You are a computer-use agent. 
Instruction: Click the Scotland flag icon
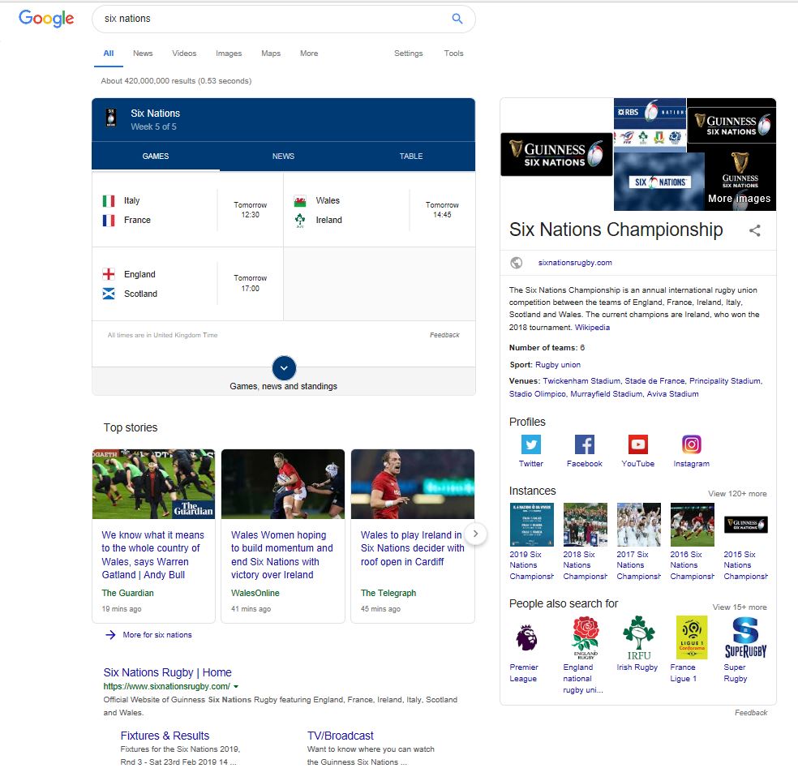click(109, 294)
